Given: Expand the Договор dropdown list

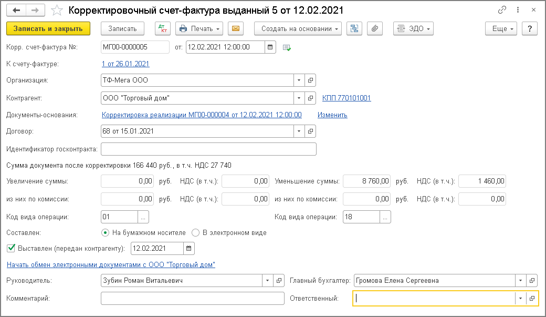Looking at the screenshot, I should tap(299, 131).
